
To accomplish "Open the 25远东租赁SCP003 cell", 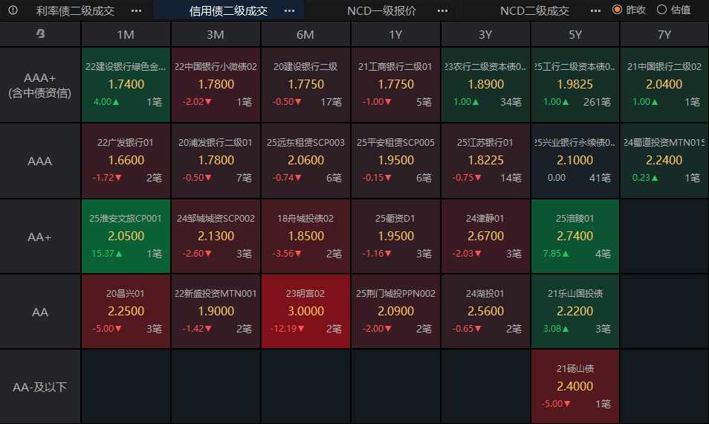I will click(305, 161).
